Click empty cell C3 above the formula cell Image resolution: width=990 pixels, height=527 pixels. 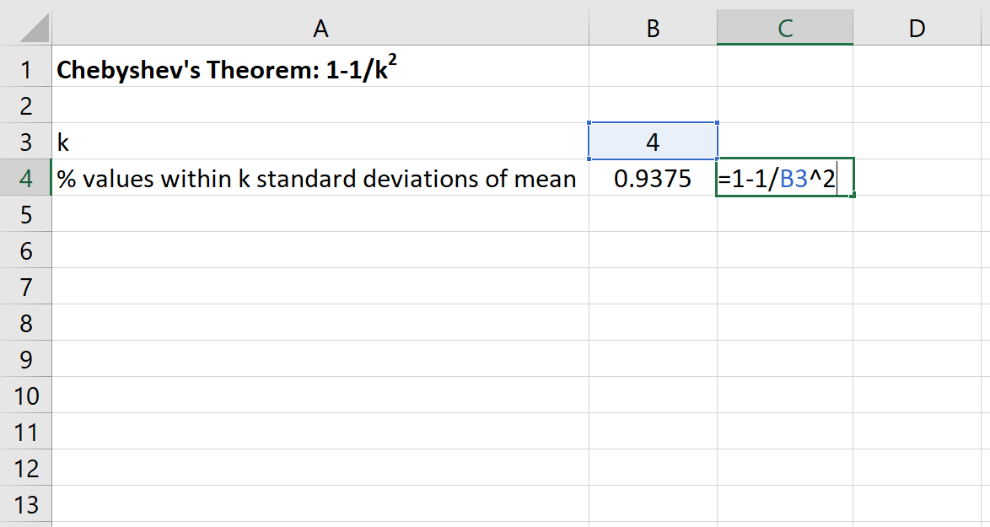[x=784, y=142]
